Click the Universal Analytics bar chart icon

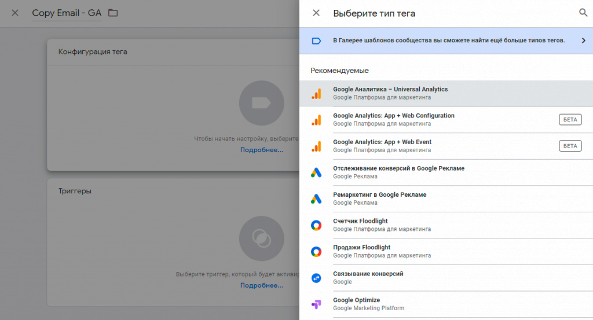316,93
